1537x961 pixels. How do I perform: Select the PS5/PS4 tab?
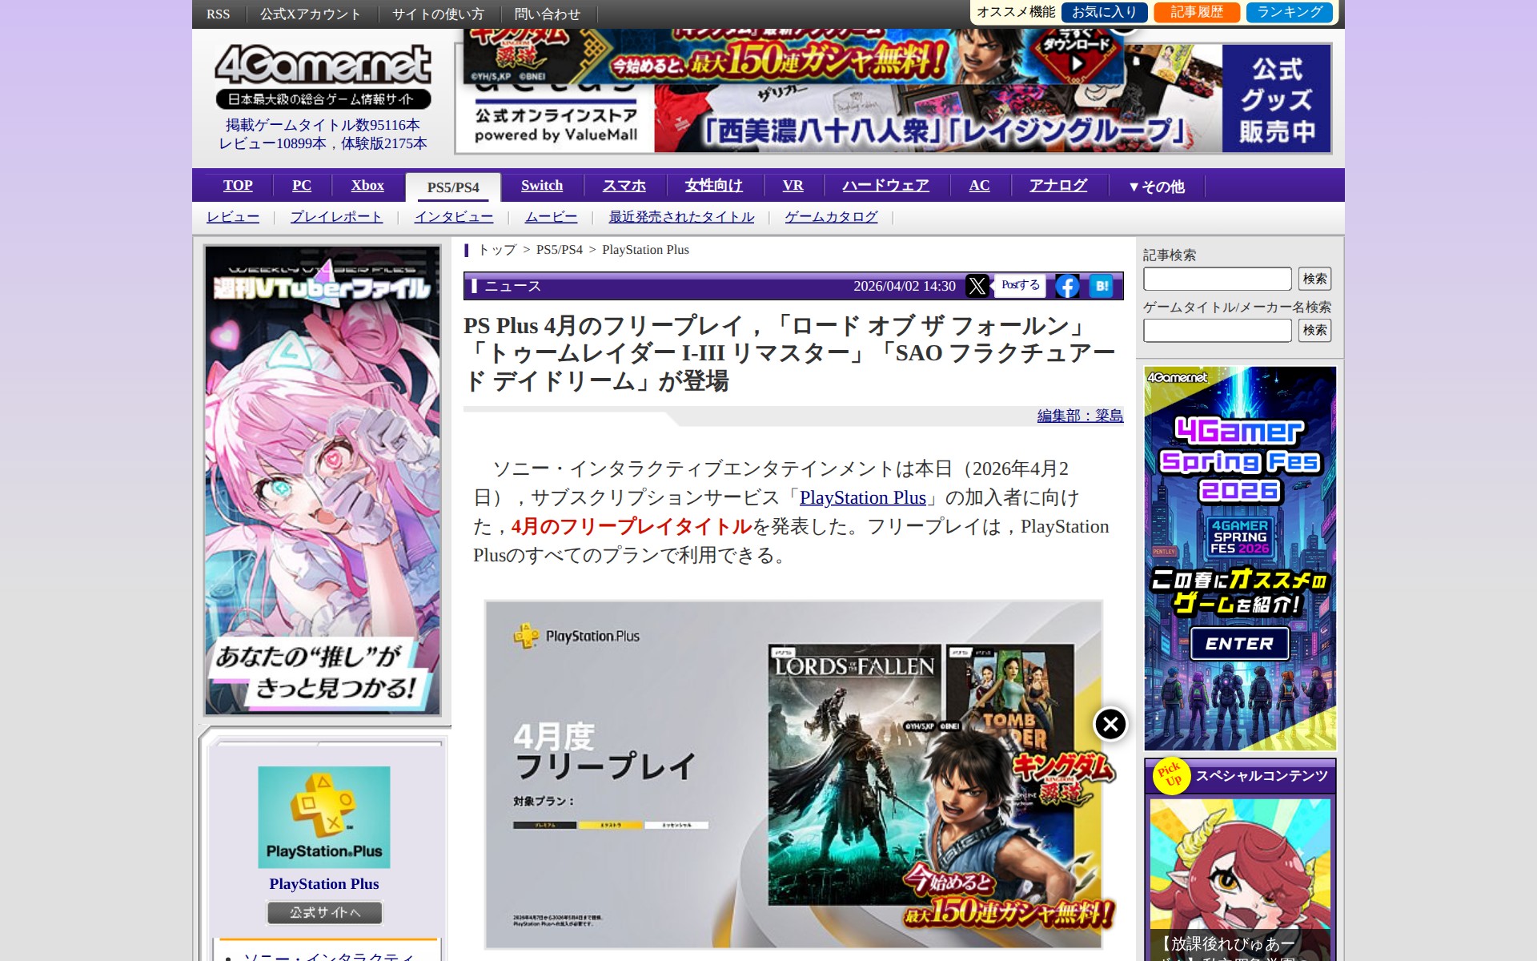[x=453, y=187]
